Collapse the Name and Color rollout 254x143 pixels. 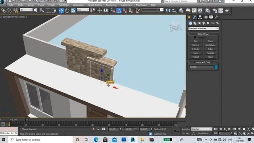[x=203, y=62]
